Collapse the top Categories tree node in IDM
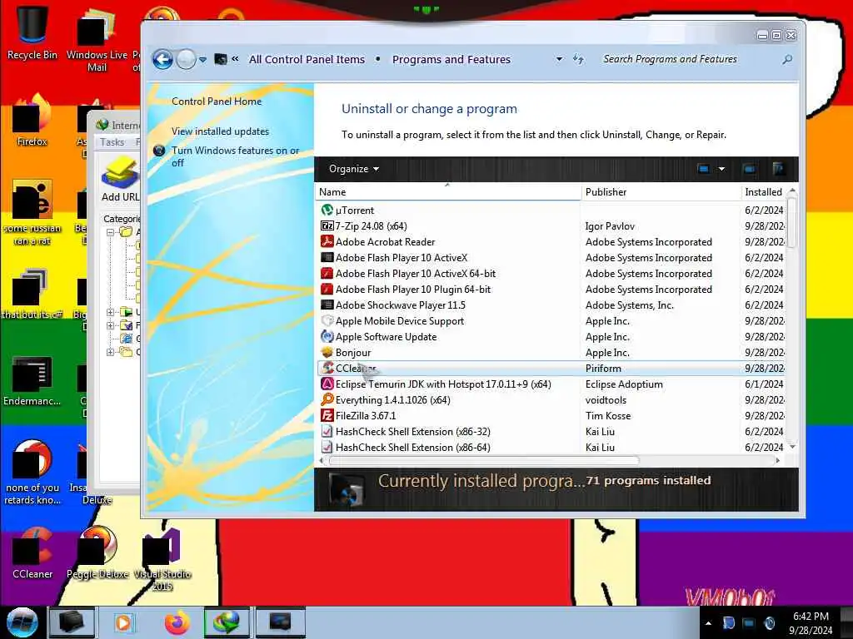This screenshot has height=639, width=853. point(111,232)
